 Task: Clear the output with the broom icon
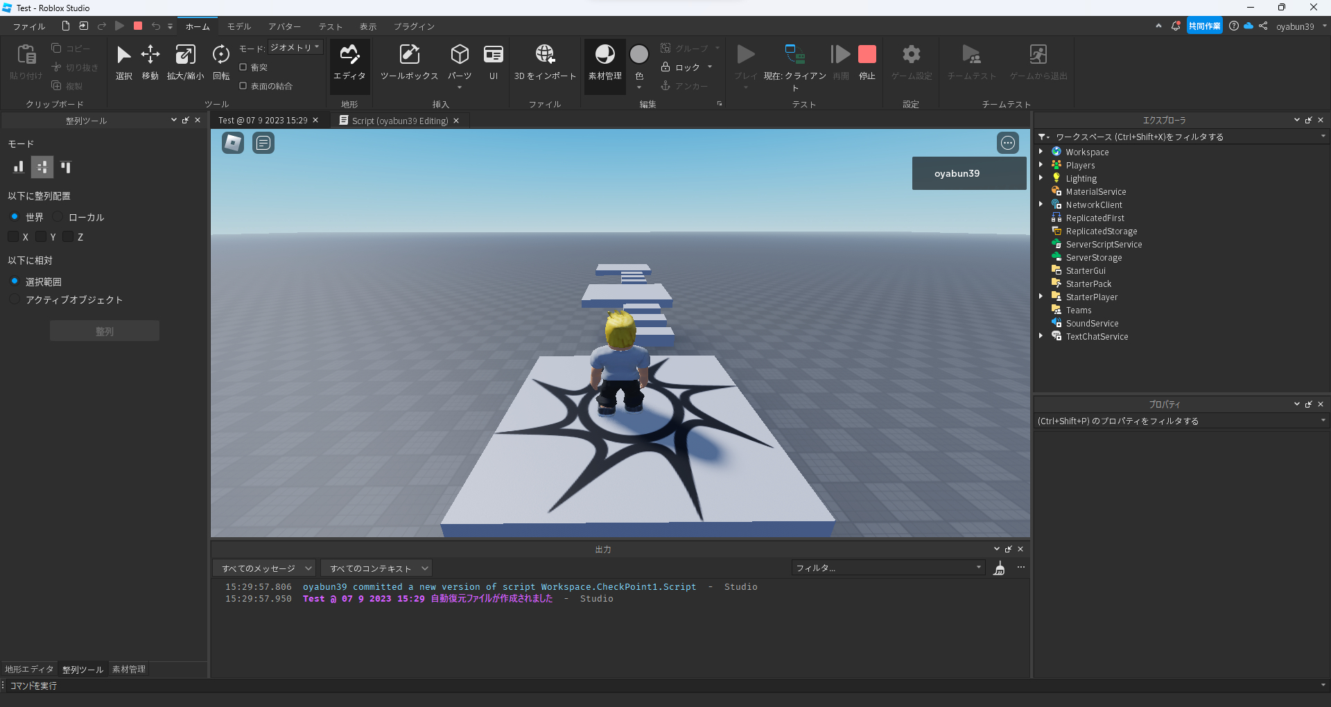(999, 568)
